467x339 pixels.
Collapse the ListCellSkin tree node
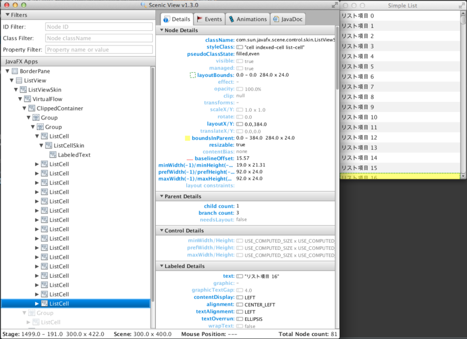click(x=41, y=145)
